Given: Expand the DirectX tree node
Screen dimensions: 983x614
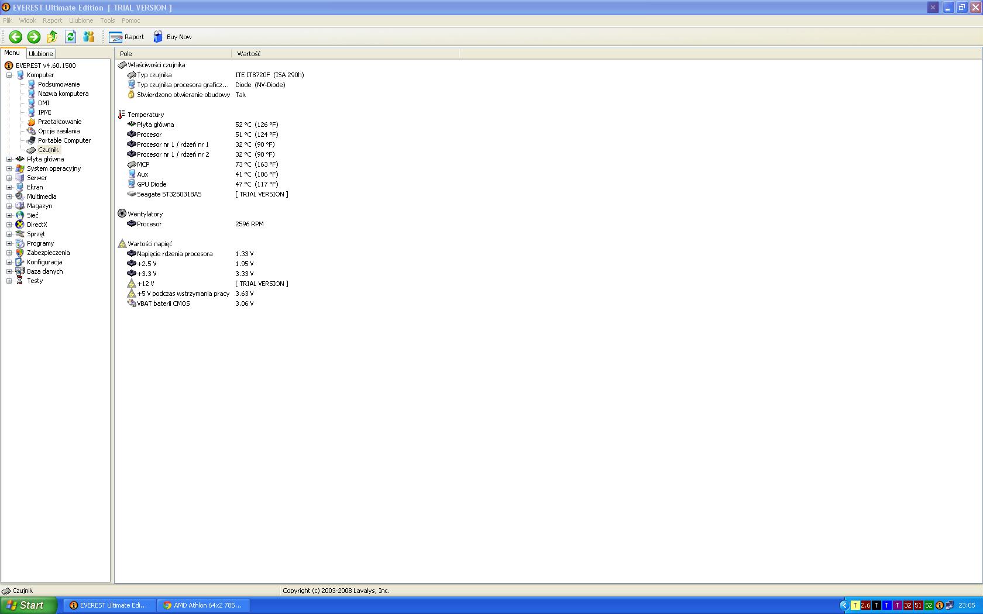Looking at the screenshot, I should click(x=9, y=225).
